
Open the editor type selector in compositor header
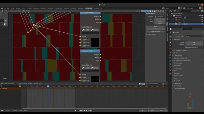pos(2,11)
